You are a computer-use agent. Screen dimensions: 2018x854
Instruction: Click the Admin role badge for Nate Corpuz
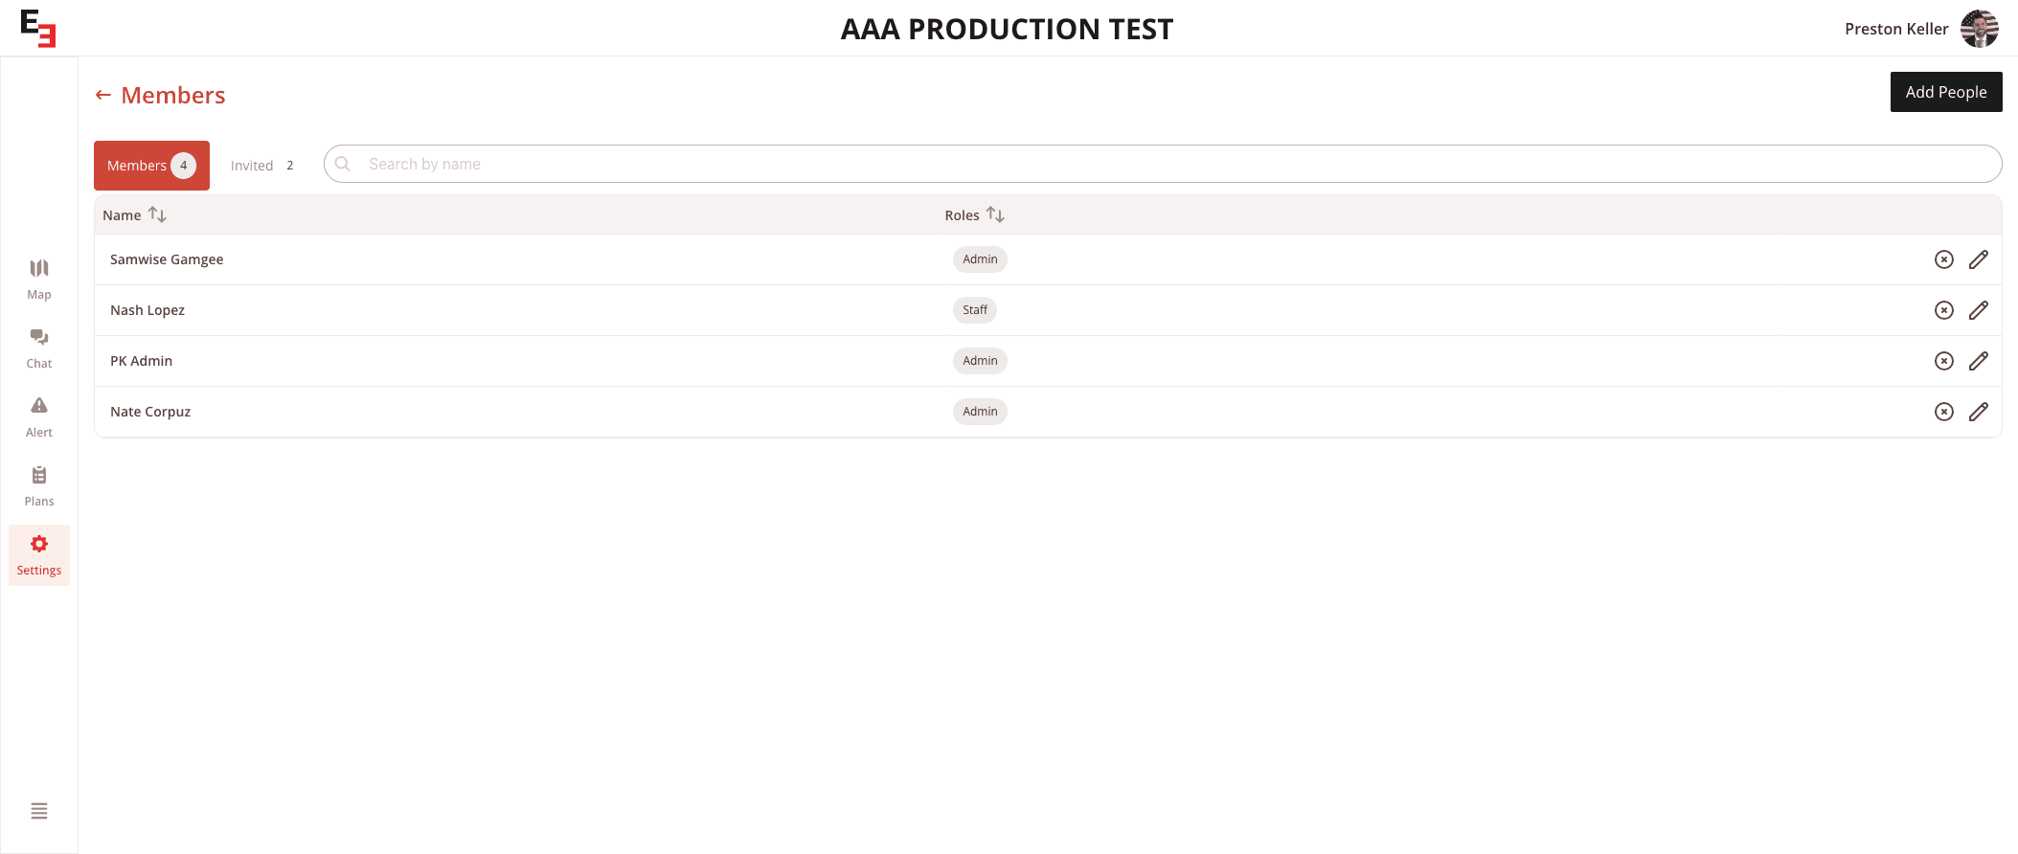pos(980,412)
